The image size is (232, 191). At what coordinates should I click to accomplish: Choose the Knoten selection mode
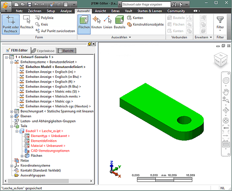pyautogui.click(x=96, y=23)
